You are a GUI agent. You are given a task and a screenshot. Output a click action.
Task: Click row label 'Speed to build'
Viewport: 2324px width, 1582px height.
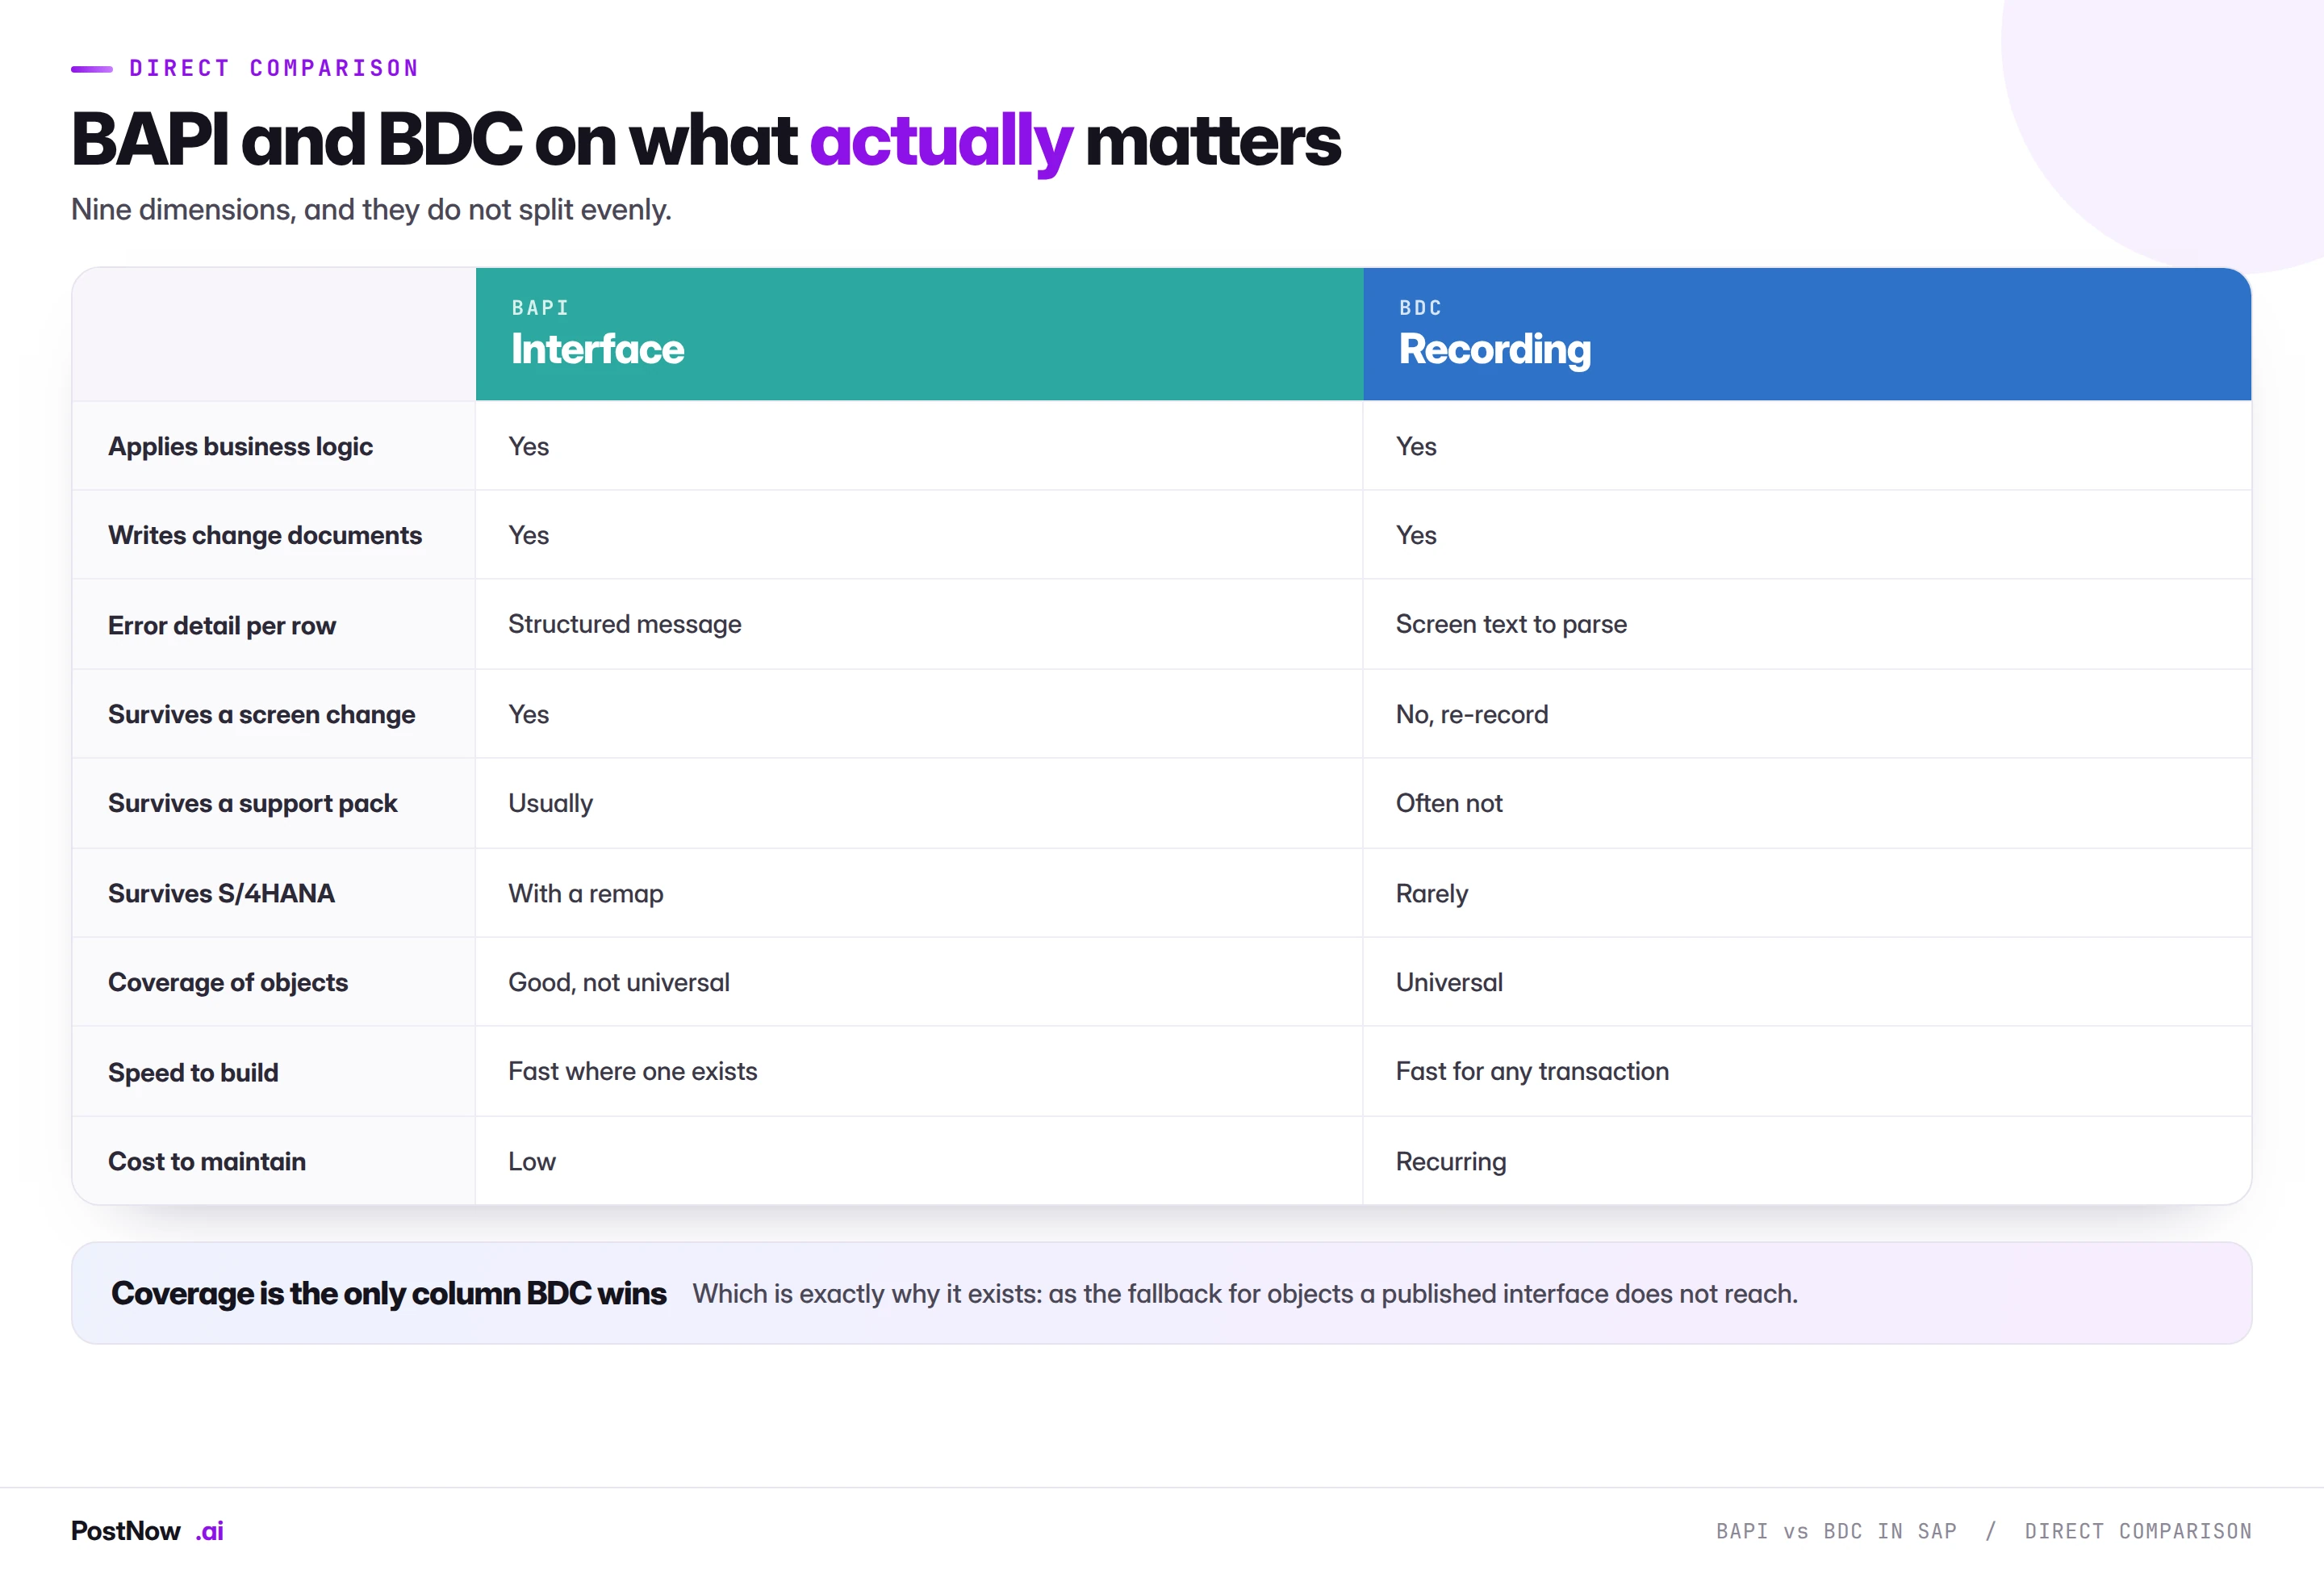pos(193,1072)
